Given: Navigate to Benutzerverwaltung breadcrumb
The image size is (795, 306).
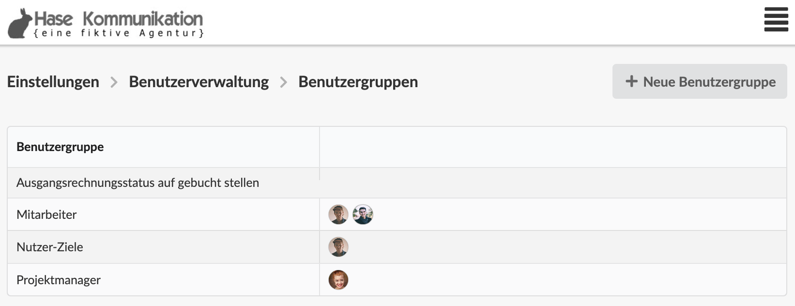Looking at the screenshot, I should point(199,82).
